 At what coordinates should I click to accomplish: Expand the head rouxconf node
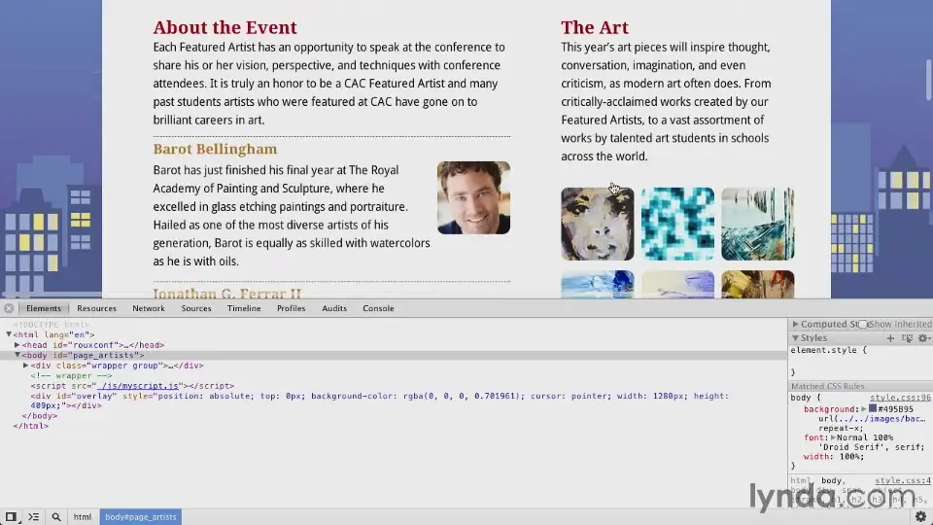[17, 344]
